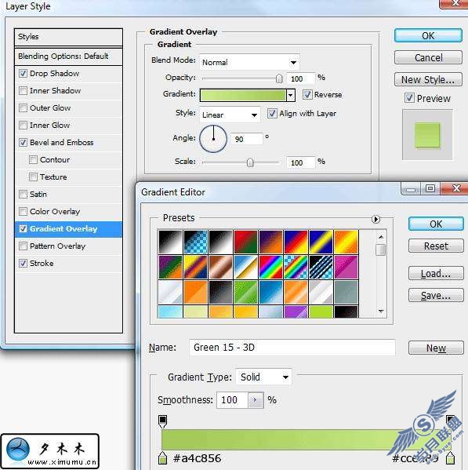Open the Blend Mode dropdown
The height and width of the screenshot is (470, 468).
249,62
